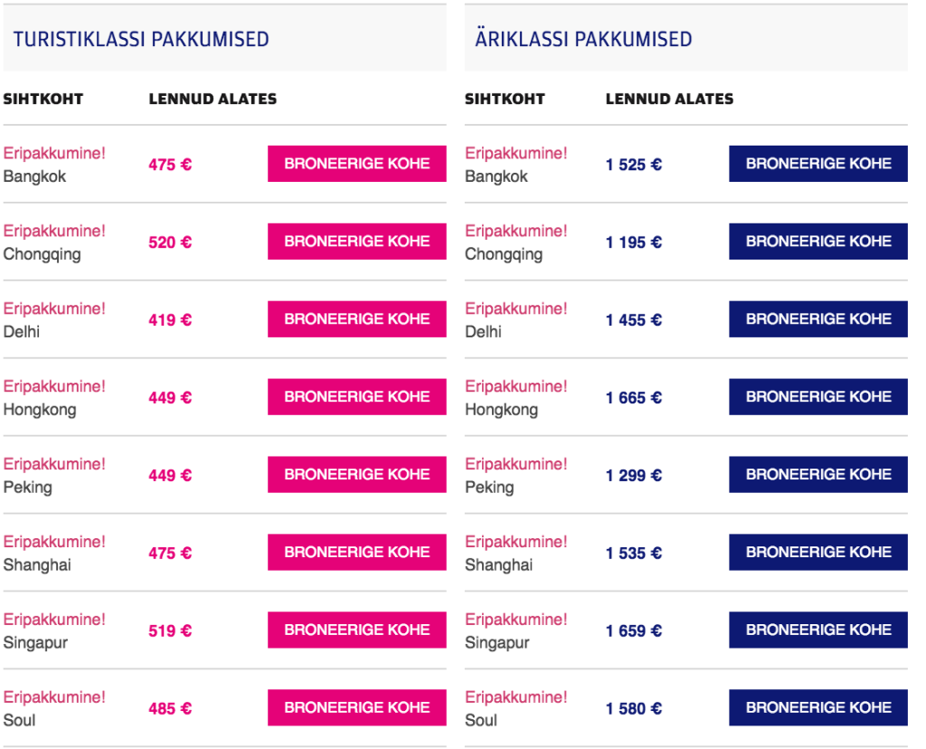Screen dimensions: 926x749
Task: Reserve the business class Shanghai flight
Action: click(818, 553)
